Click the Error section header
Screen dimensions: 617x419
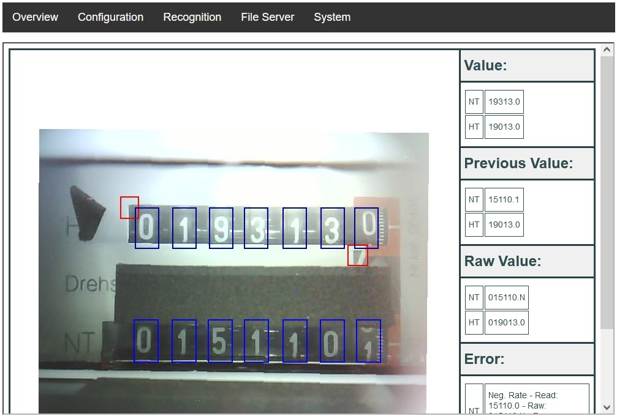click(x=527, y=359)
